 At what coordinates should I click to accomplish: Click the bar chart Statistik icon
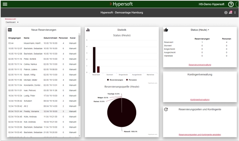88,30
